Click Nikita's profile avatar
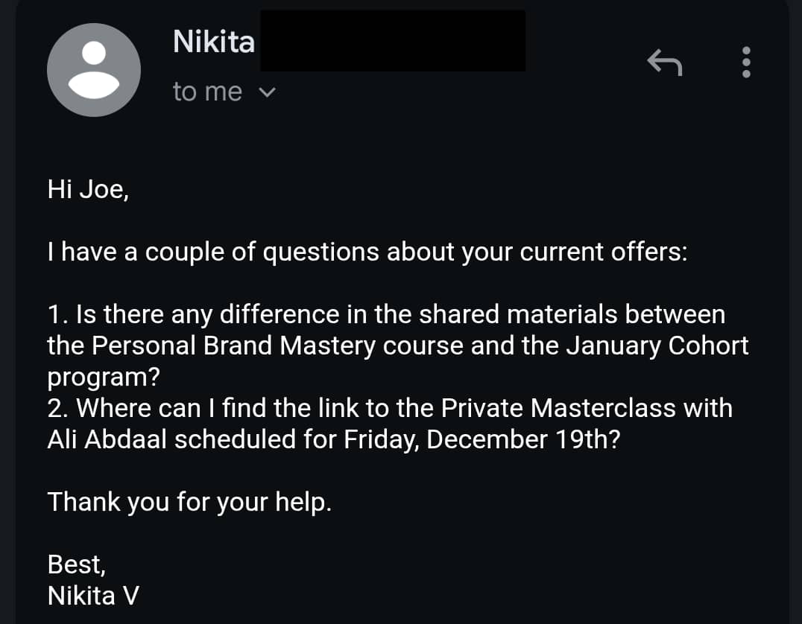Image resolution: width=802 pixels, height=624 pixels. [x=94, y=69]
